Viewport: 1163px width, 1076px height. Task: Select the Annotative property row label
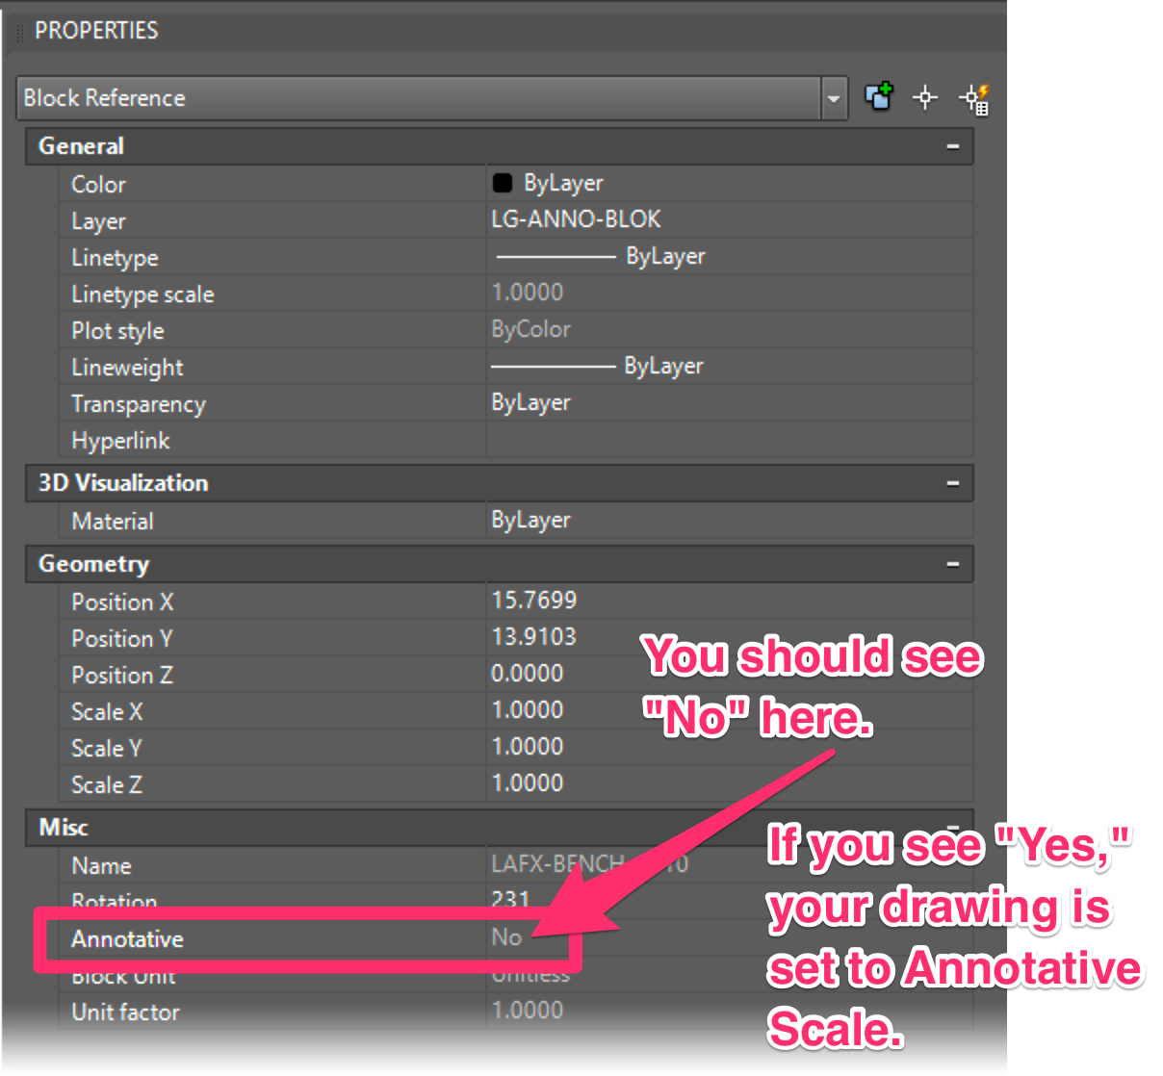tap(127, 938)
